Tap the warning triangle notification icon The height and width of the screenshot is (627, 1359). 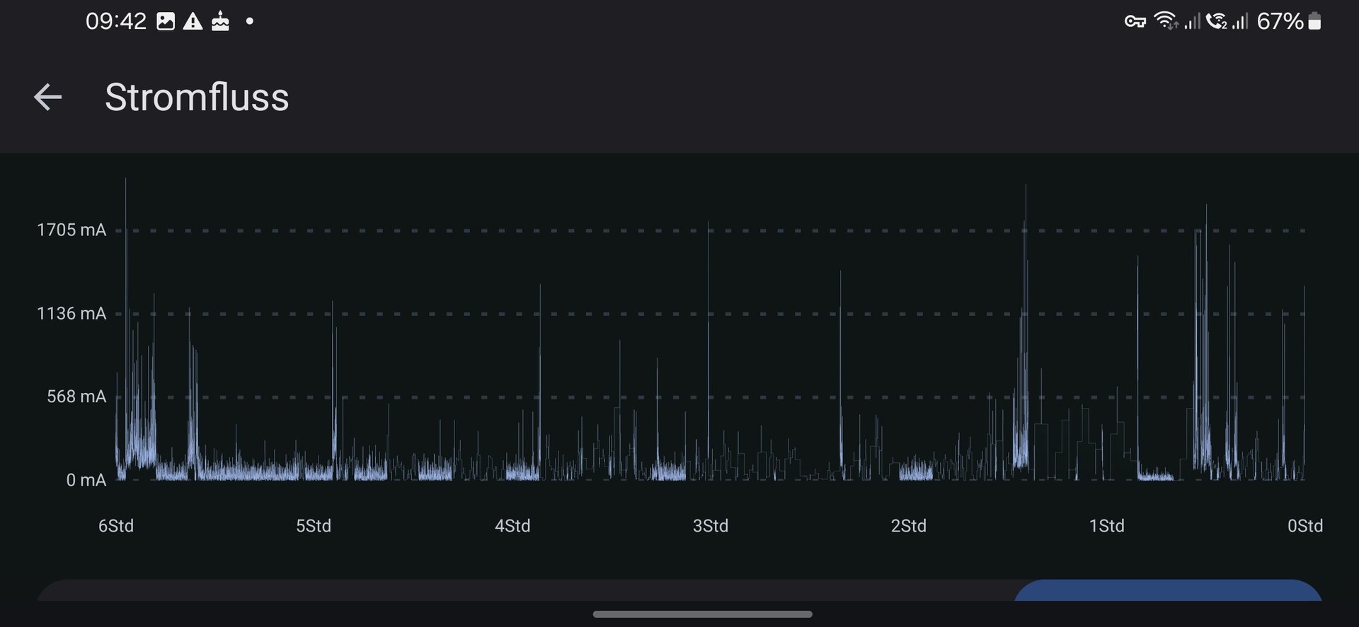pos(193,21)
